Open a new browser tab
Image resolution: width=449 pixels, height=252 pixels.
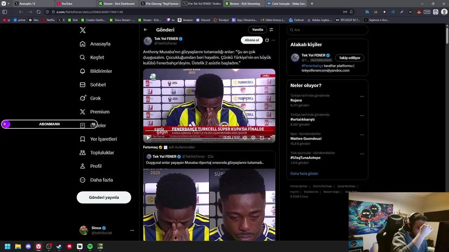(312, 3)
